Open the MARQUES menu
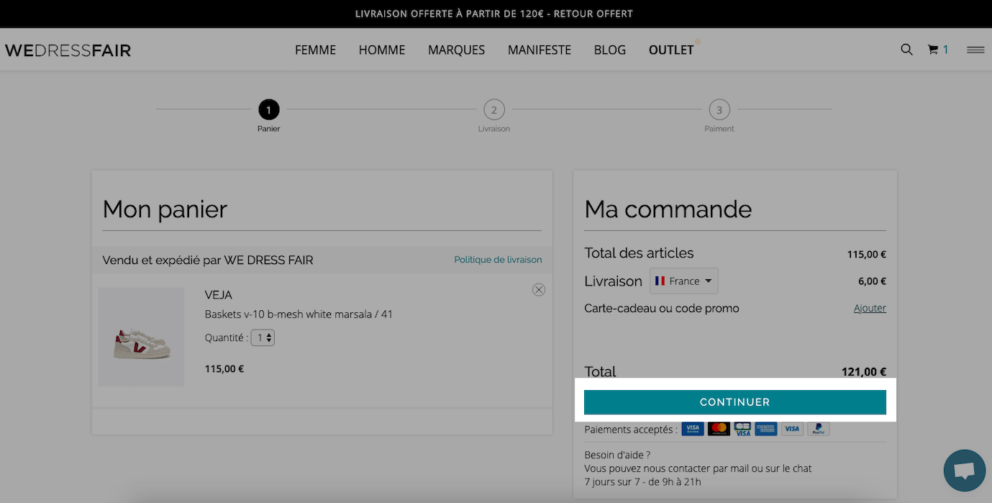Image resolution: width=992 pixels, height=503 pixels. [456, 50]
